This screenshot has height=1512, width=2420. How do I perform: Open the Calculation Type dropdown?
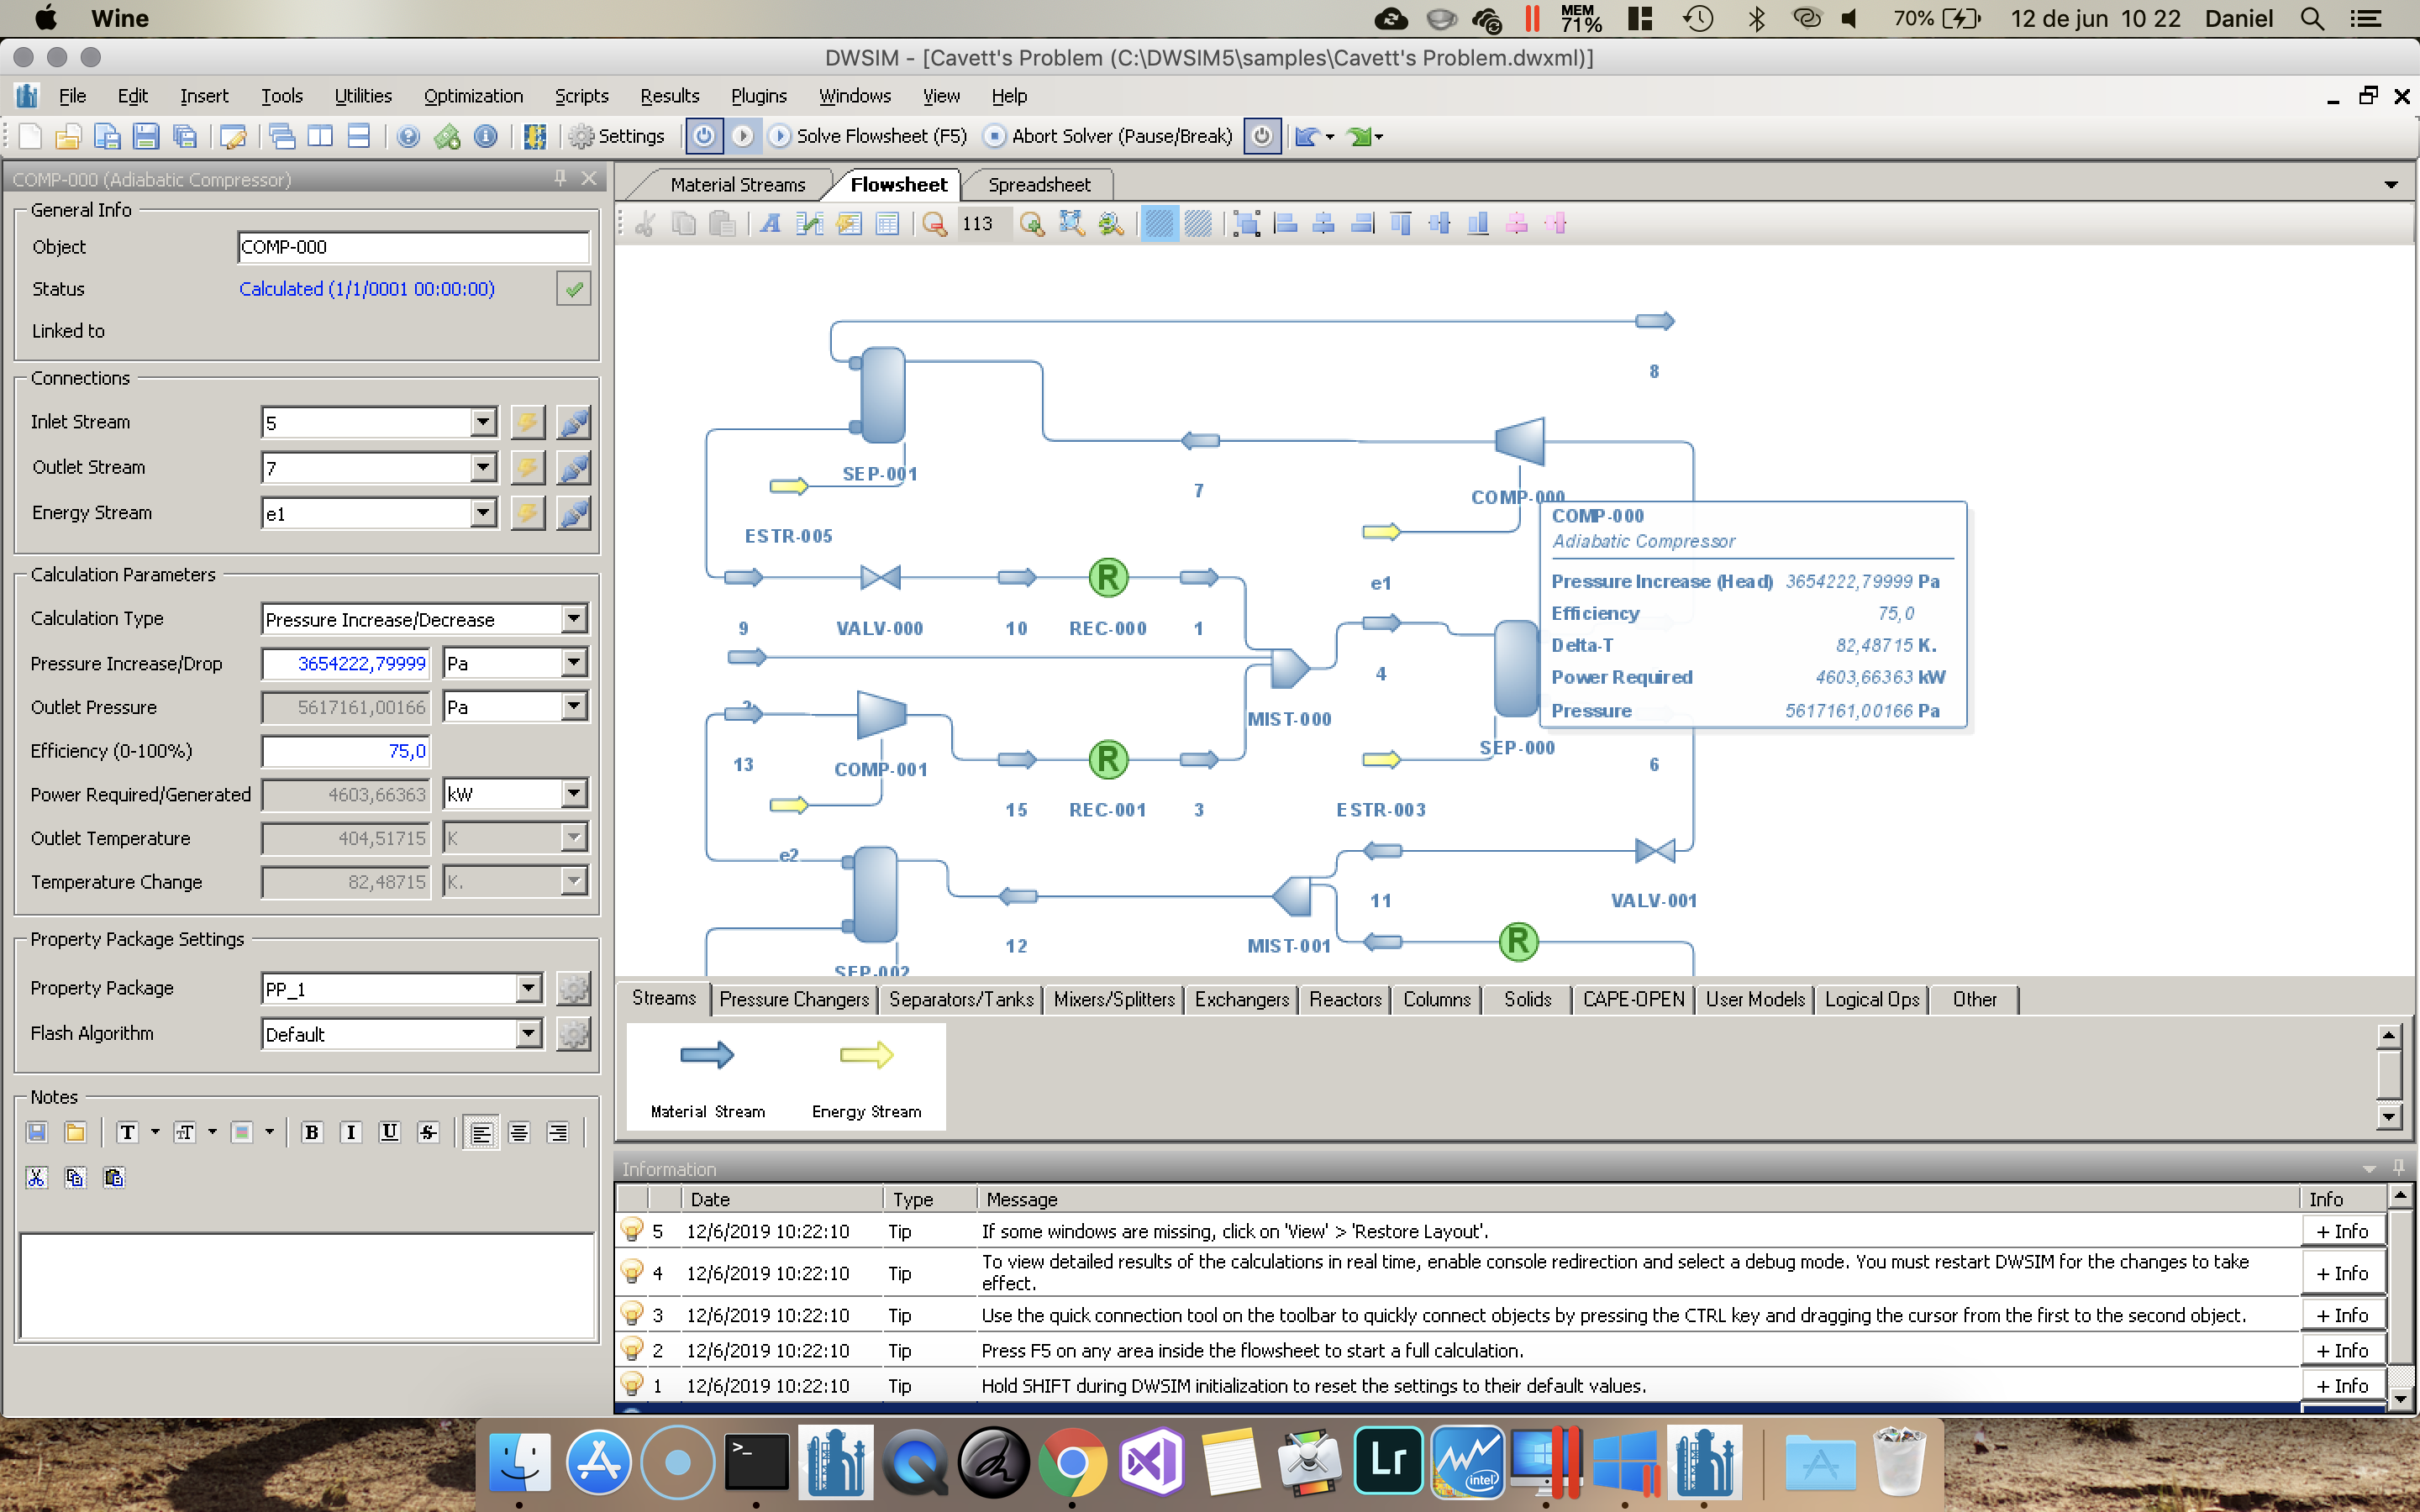573,619
